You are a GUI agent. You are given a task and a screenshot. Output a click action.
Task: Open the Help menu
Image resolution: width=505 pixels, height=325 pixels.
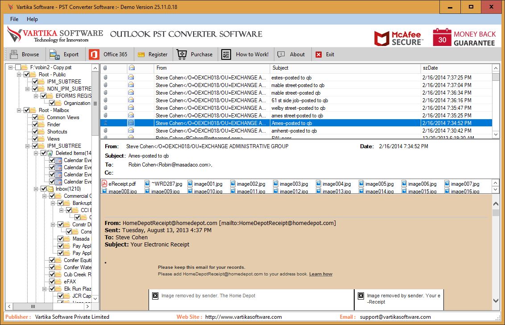pos(32,19)
